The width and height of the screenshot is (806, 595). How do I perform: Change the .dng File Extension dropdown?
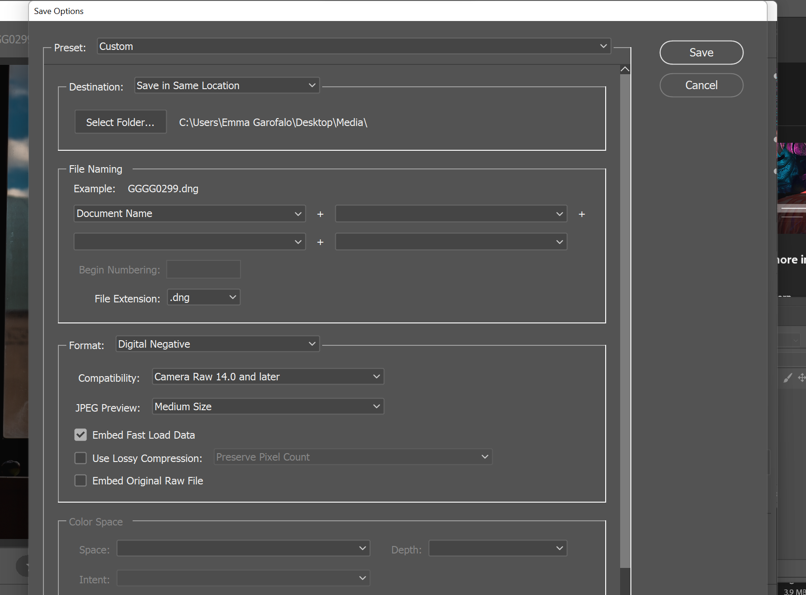pyautogui.click(x=204, y=298)
